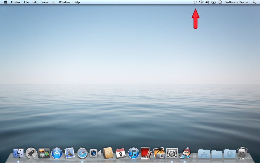Image resolution: width=260 pixels, height=163 pixels.
Task: Click the Software Tester user menu
Action: point(236,2)
